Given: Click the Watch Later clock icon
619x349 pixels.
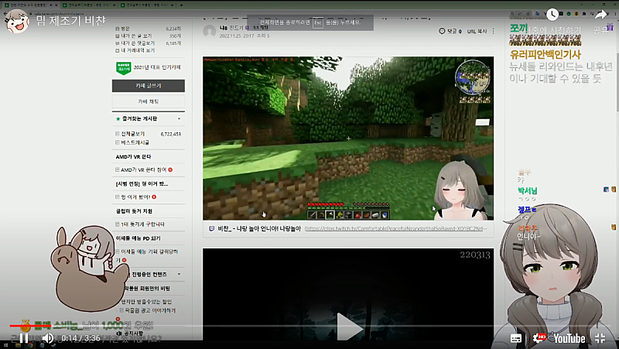Looking at the screenshot, I should 573,15.
